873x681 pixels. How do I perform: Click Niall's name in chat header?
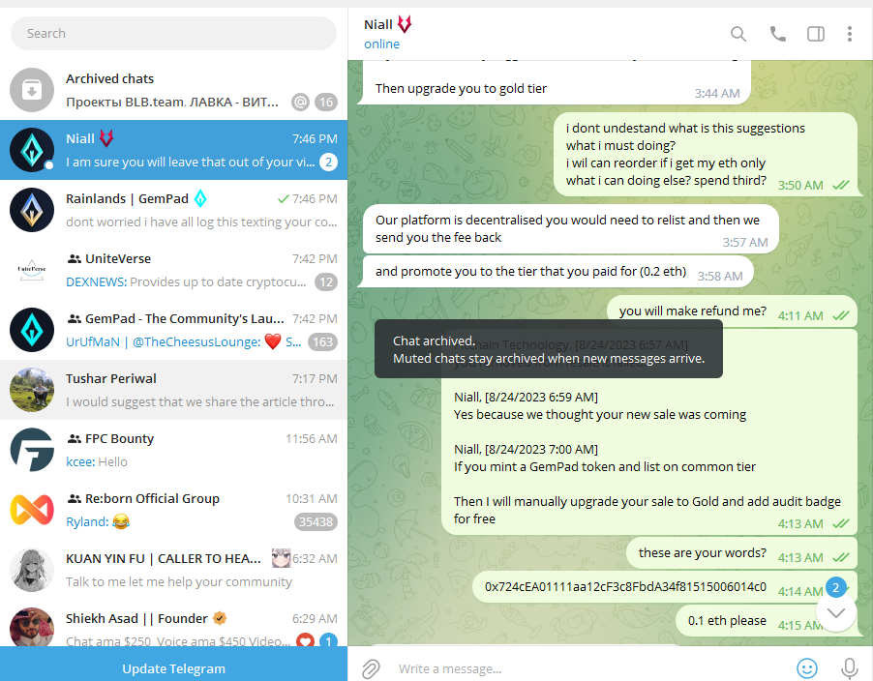click(378, 24)
